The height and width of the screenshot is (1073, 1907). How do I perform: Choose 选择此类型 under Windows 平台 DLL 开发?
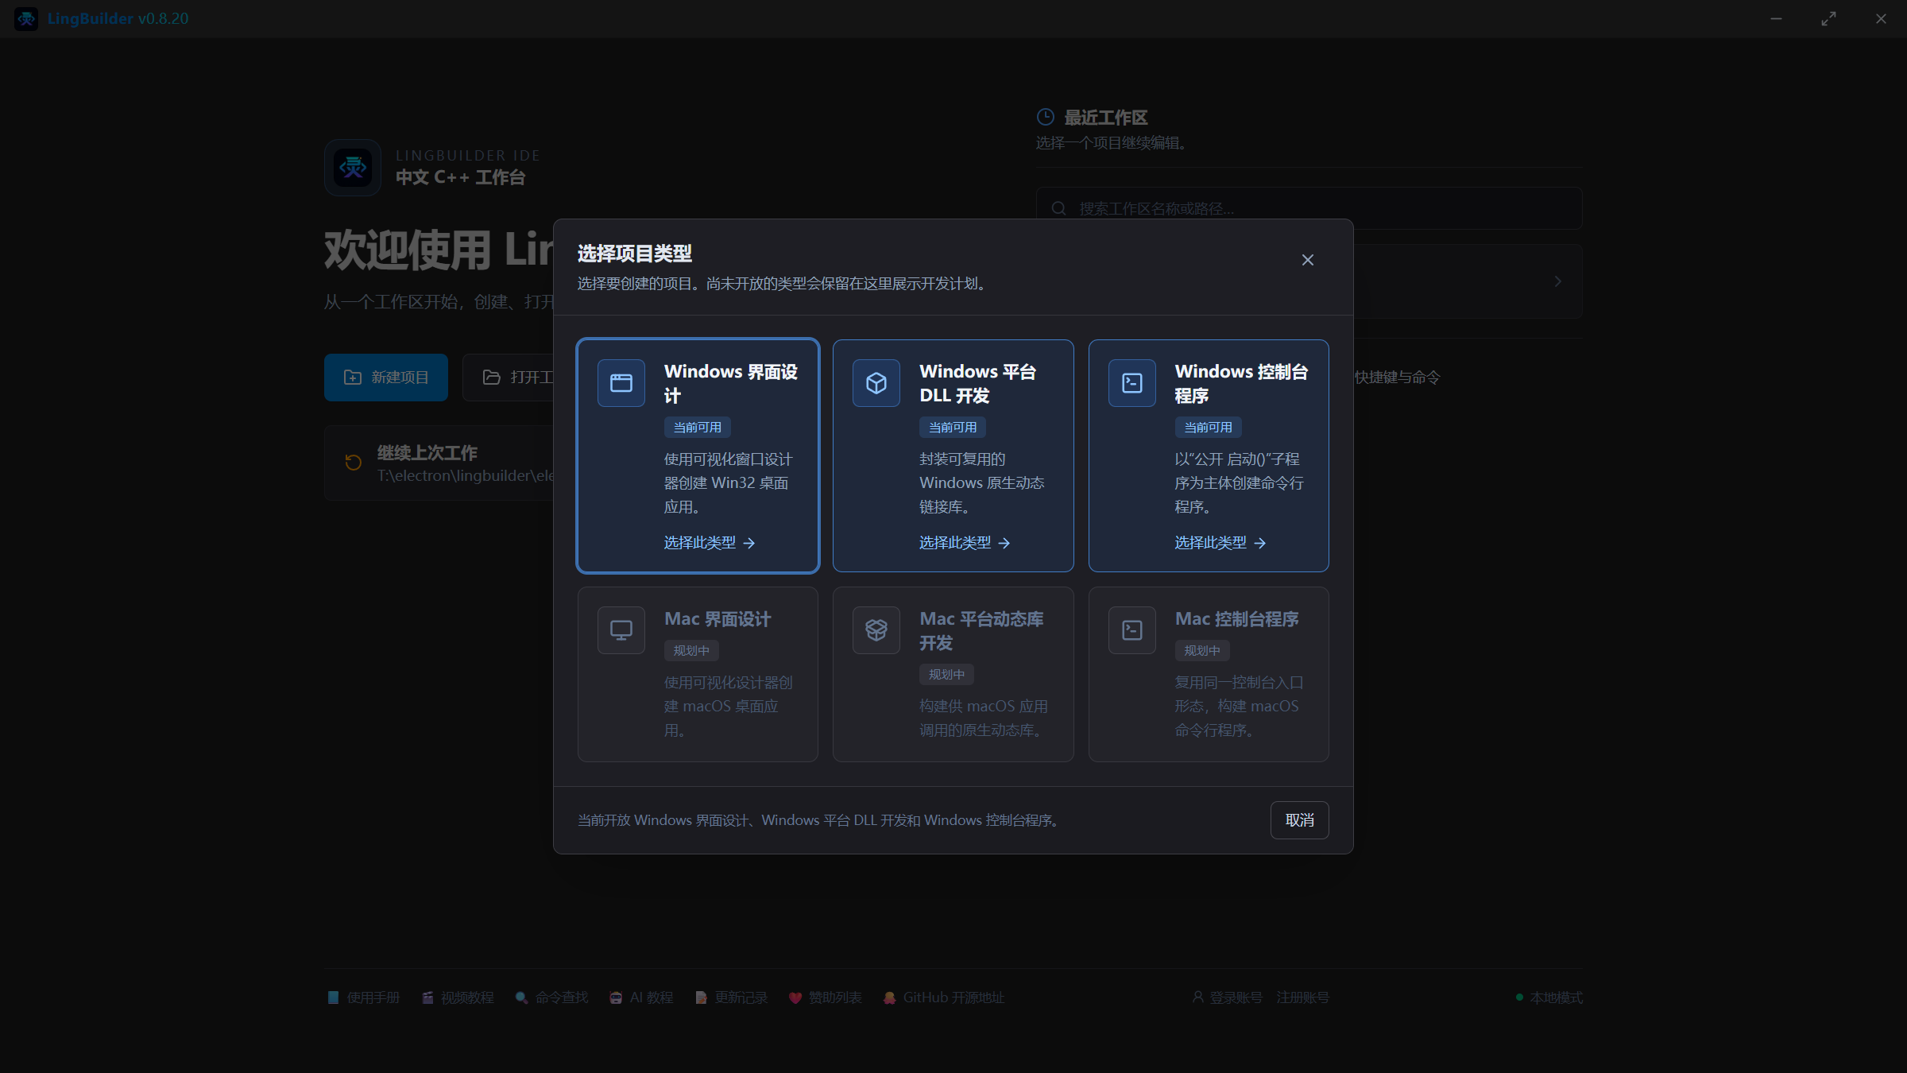[964, 543]
